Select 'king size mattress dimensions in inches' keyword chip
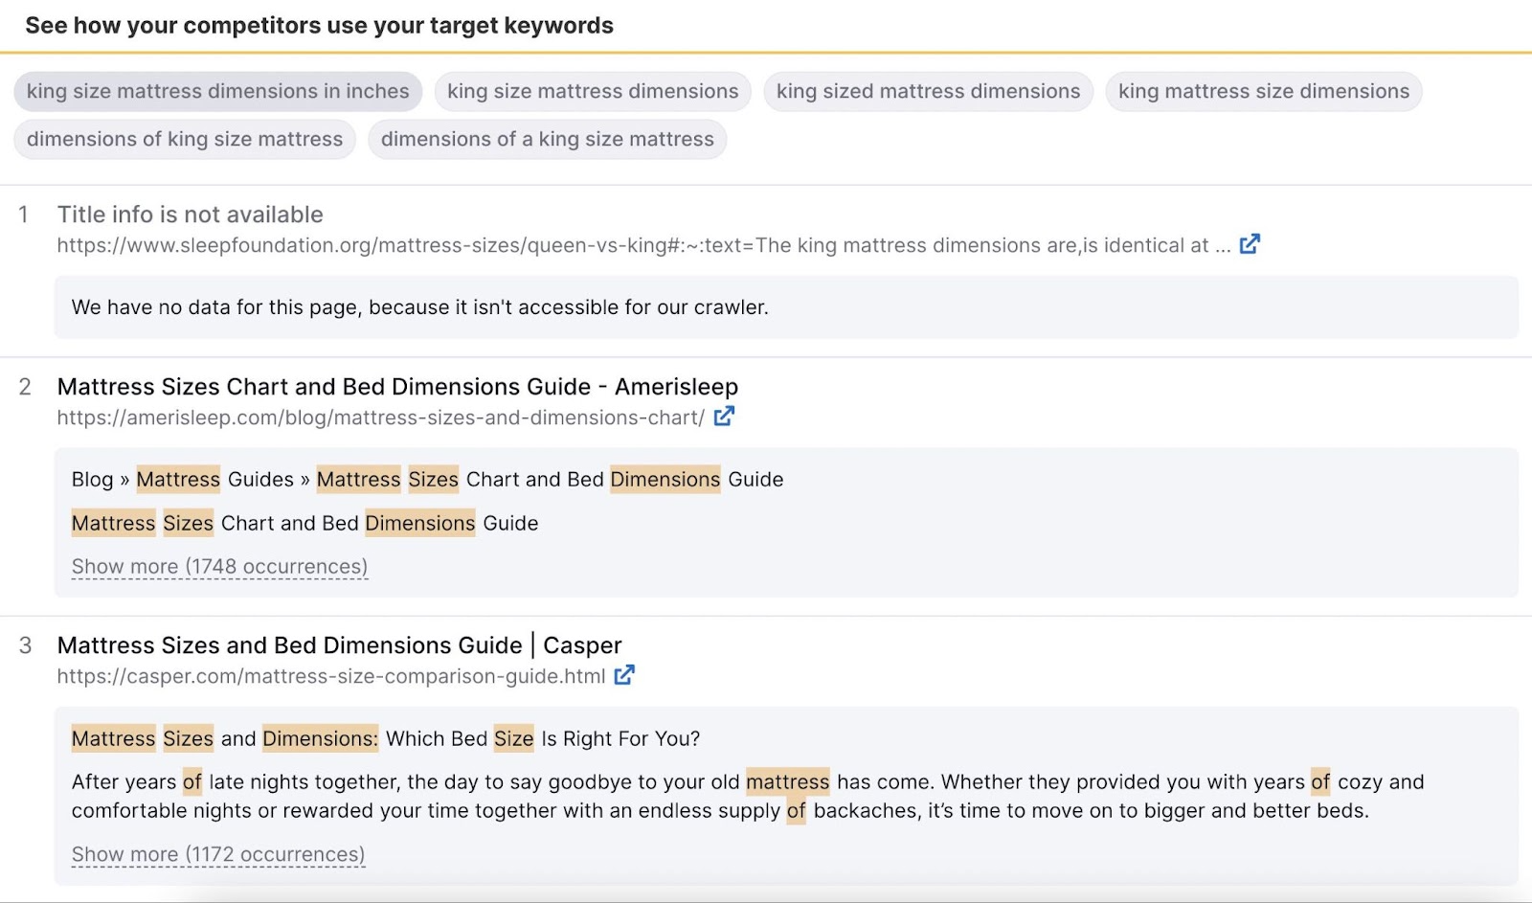Viewport: 1532px width, 903px height. tap(217, 91)
